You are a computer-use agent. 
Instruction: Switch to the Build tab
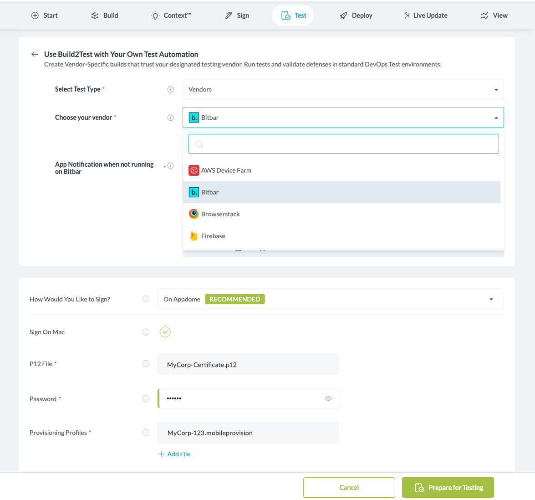(104, 15)
